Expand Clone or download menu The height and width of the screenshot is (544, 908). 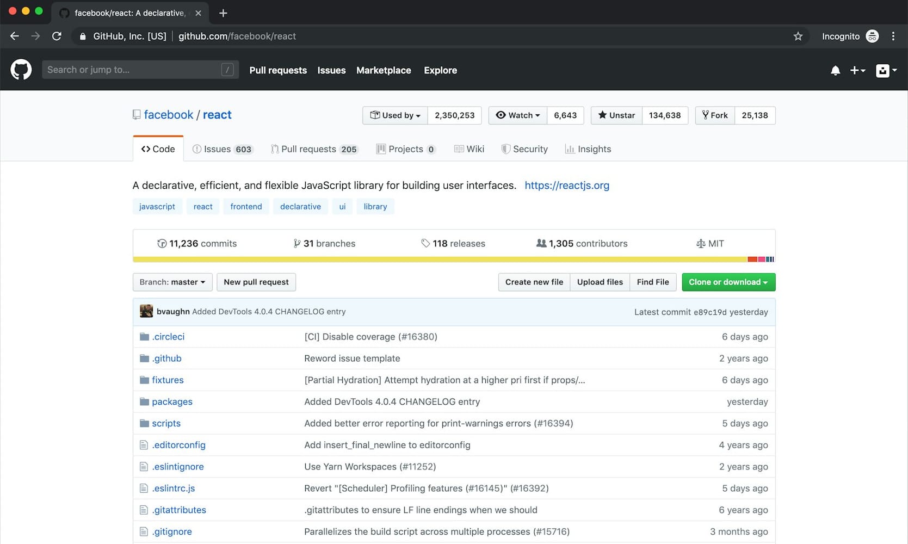[728, 282]
